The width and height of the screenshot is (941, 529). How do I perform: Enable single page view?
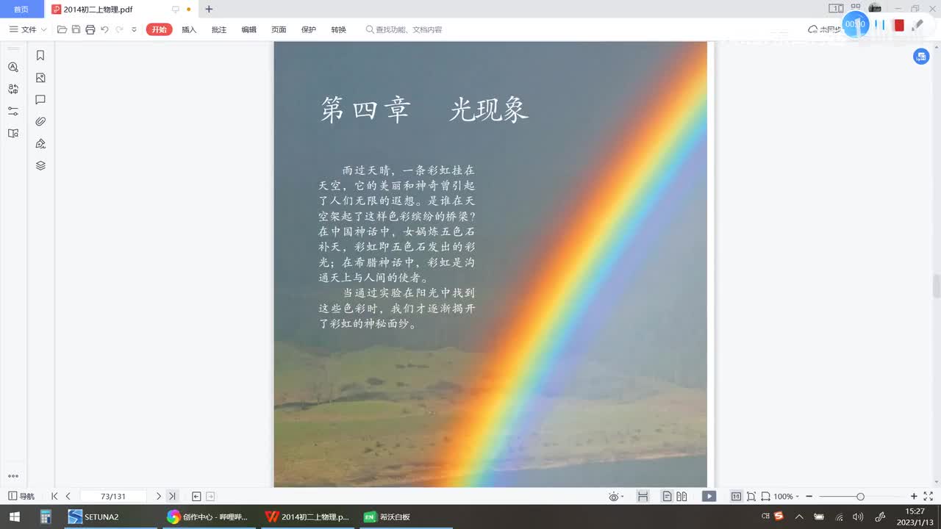coord(667,497)
